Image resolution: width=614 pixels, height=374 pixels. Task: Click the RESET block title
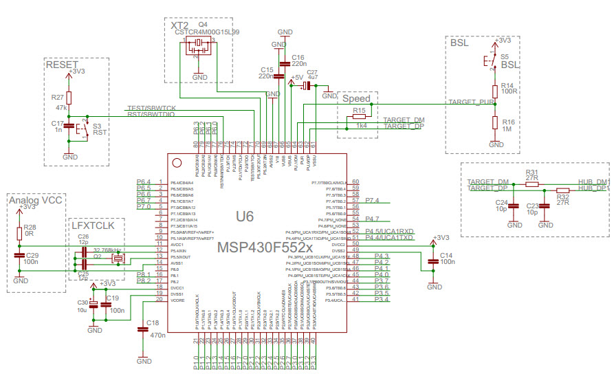pos(63,65)
